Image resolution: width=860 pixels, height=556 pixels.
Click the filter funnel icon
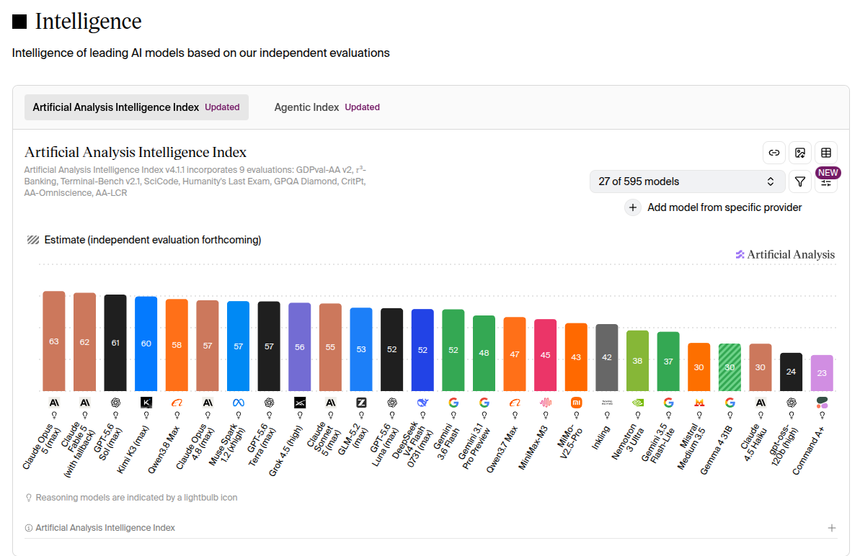pos(799,181)
